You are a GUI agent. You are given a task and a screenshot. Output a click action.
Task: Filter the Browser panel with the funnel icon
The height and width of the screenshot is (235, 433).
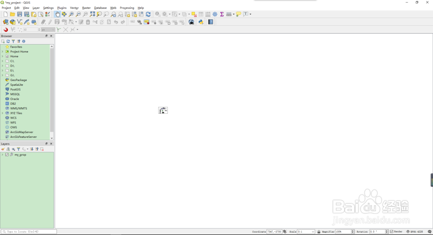13,41
